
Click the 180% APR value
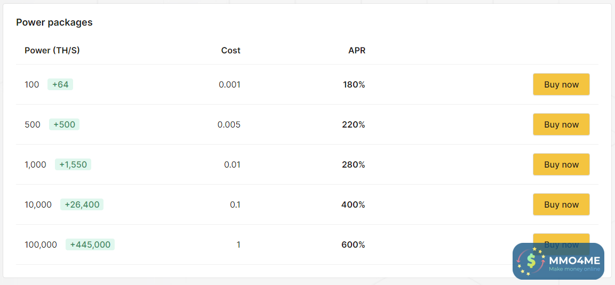[x=354, y=84]
